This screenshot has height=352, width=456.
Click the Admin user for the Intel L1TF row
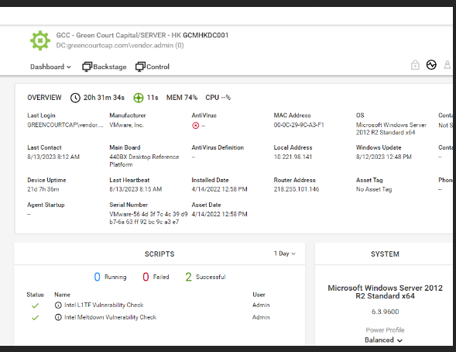coord(261,305)
